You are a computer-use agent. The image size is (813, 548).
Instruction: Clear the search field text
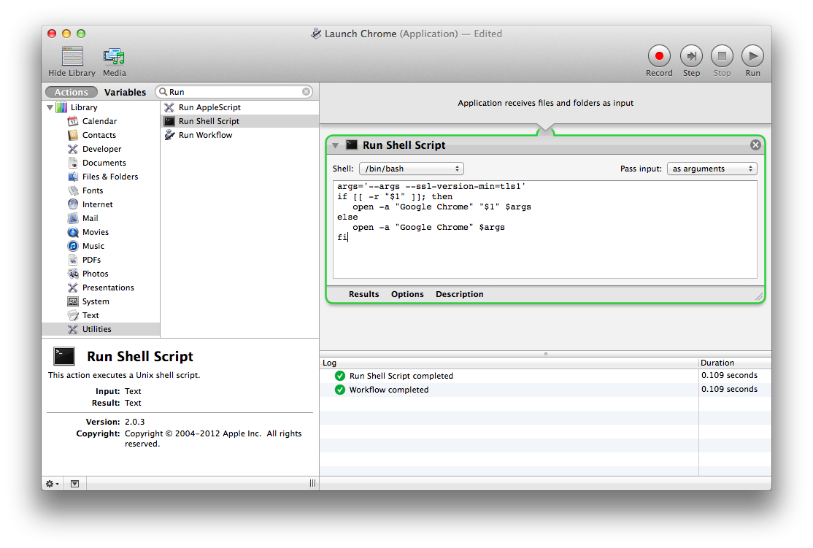[x=307, y=92]
